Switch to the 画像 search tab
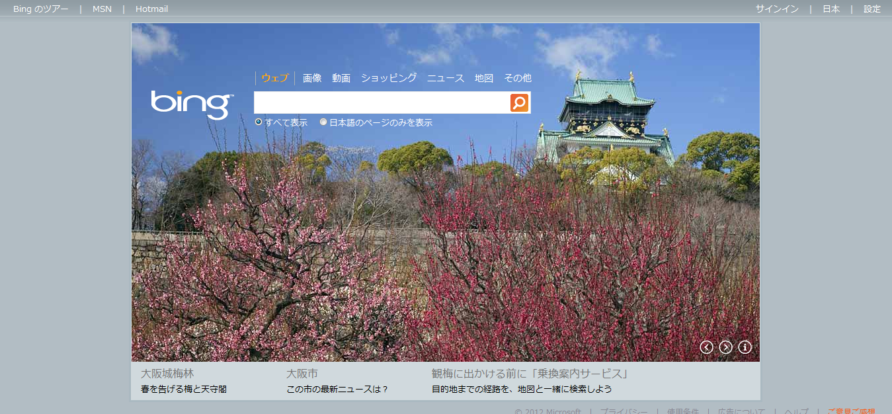 click(x=312, y=78)
